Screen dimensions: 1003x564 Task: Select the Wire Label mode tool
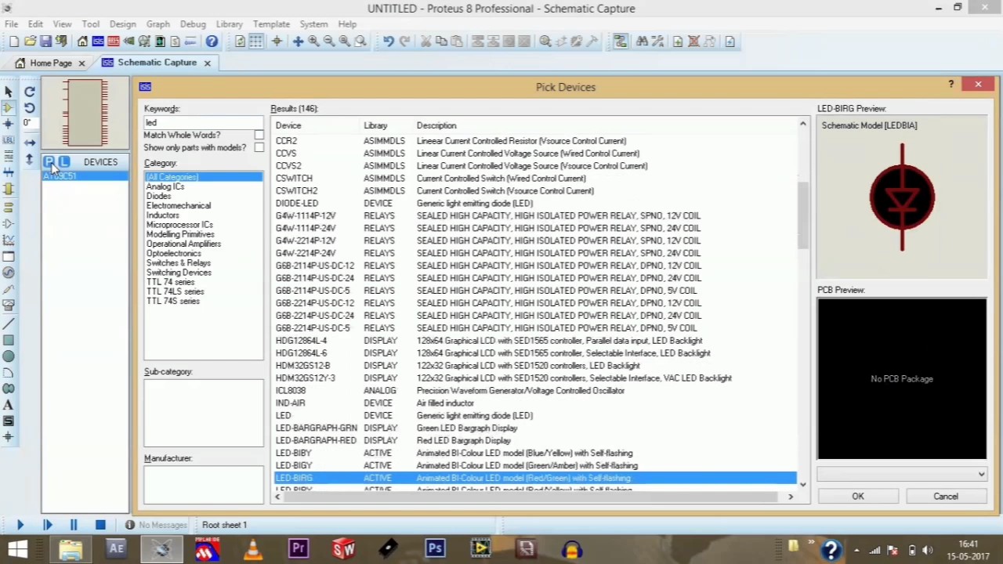tap(9, 140)
